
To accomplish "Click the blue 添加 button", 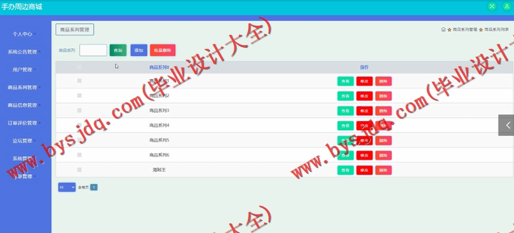I will pyautogui.click(x=139, y=50).
